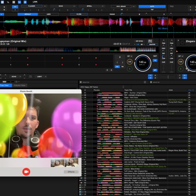
Task: Open the first Photo Booth photo thumbnail
Action: pos(58,163)
